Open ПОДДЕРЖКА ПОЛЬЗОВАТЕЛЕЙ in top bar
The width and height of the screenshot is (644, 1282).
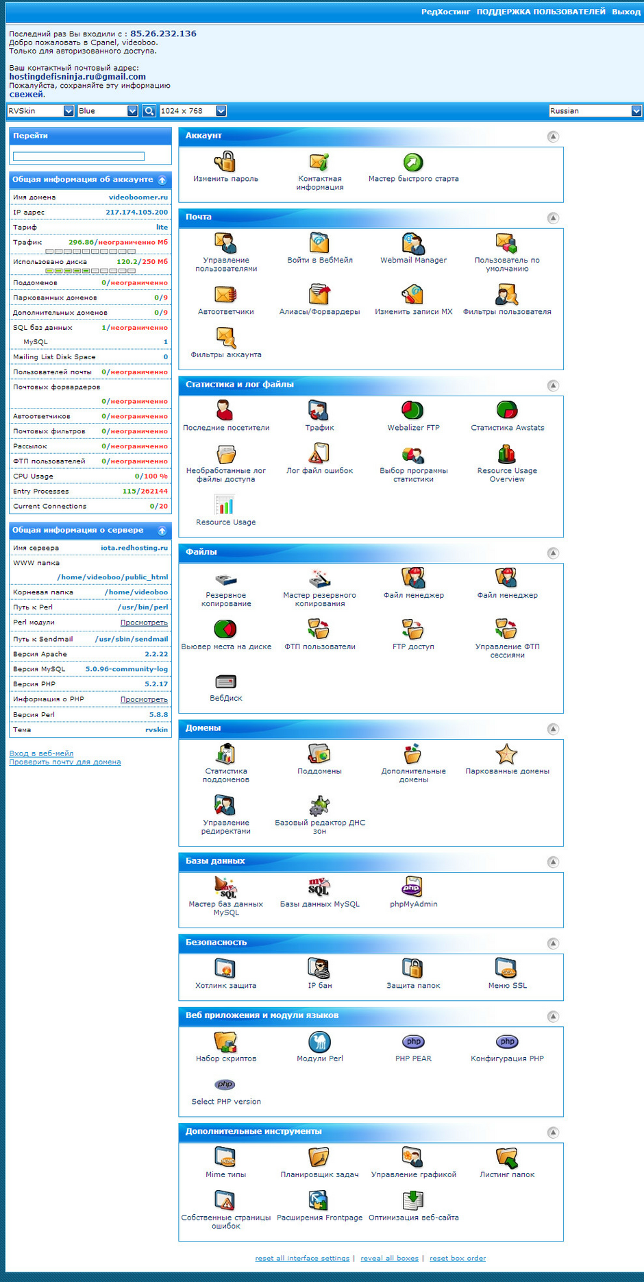pos(541,12)
